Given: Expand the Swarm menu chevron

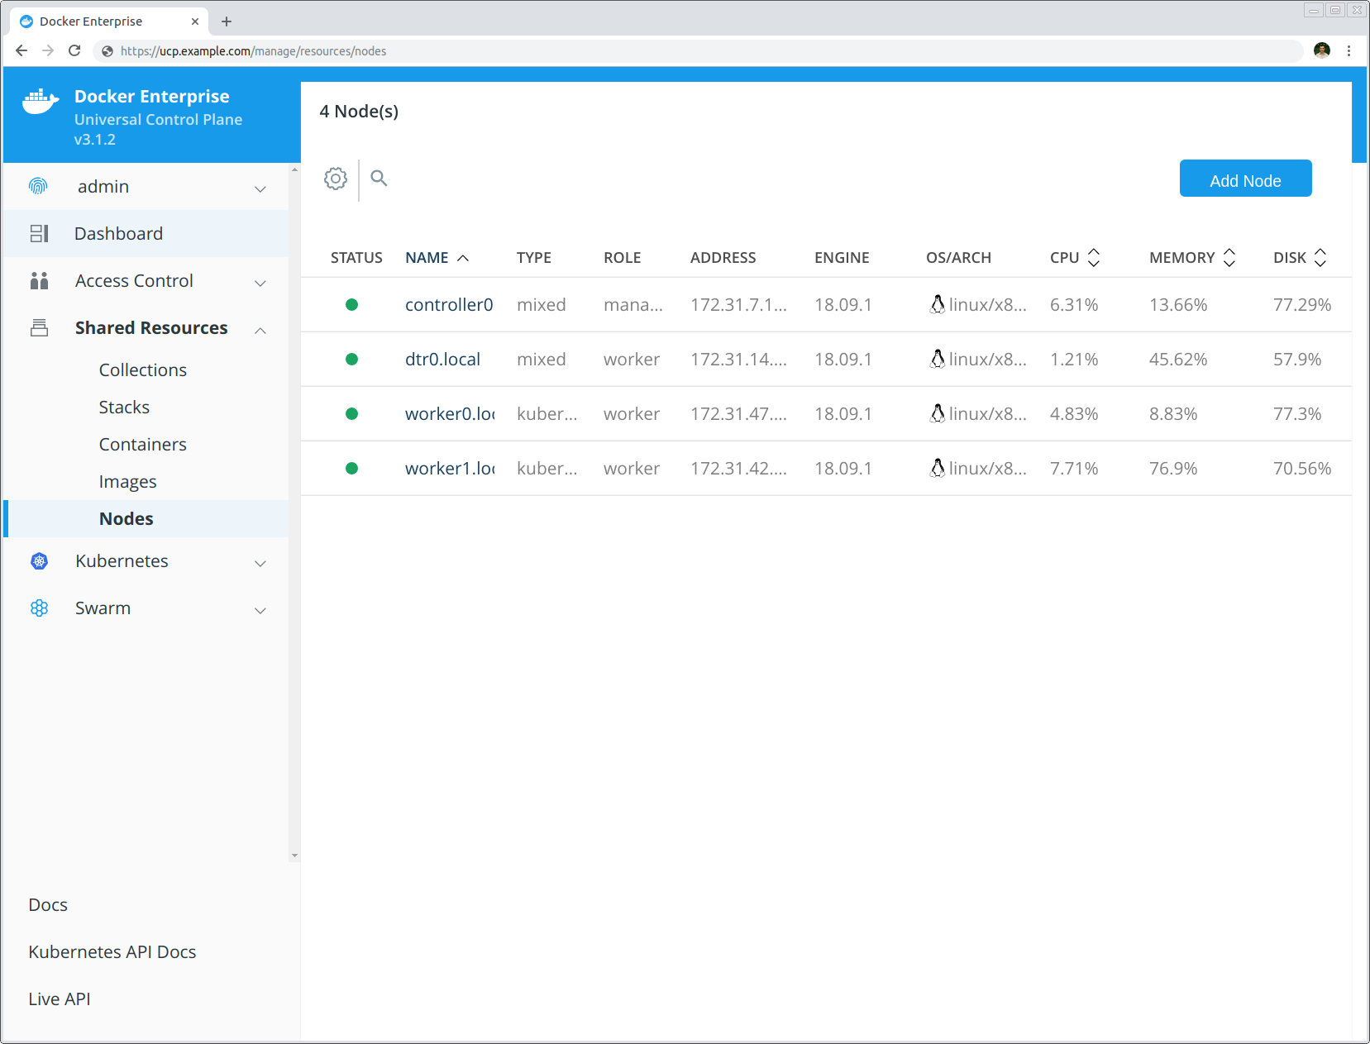Looking at the screenshot, I should [x=260, y=610].
